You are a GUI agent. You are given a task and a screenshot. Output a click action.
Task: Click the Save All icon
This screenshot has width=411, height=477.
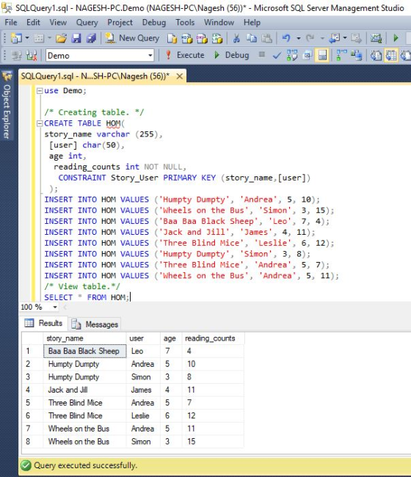pyautogui.click(x=91, y=38)
